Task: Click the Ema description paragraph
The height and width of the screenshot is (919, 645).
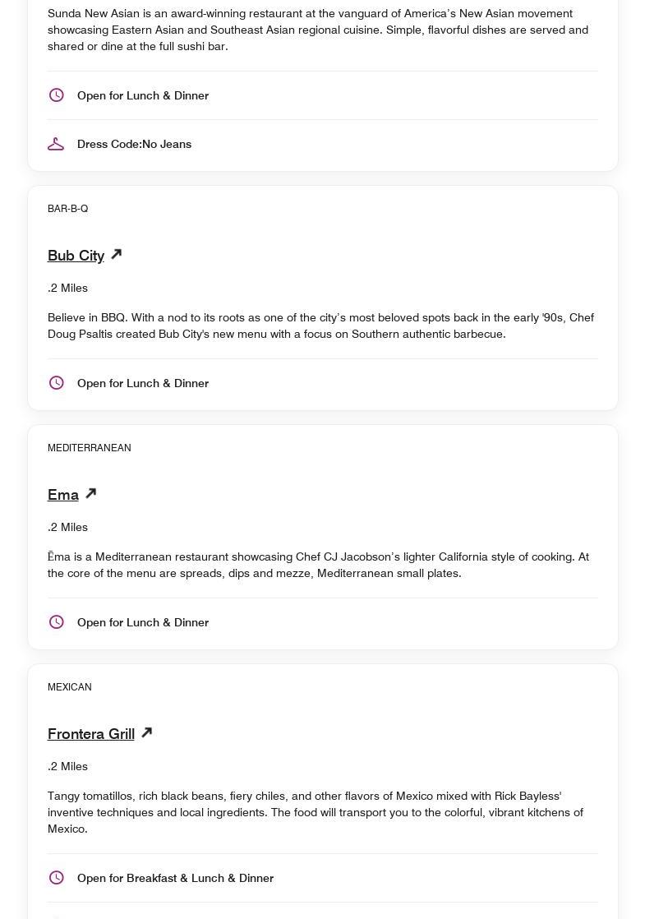Action: tap(318, 565)
